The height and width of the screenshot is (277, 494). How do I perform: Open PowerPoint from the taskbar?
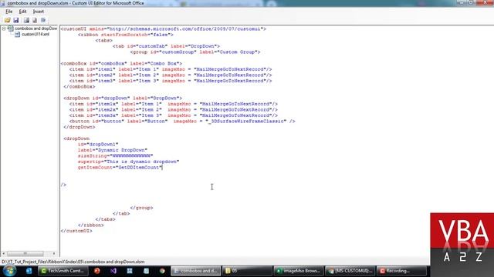coord(96,271)
